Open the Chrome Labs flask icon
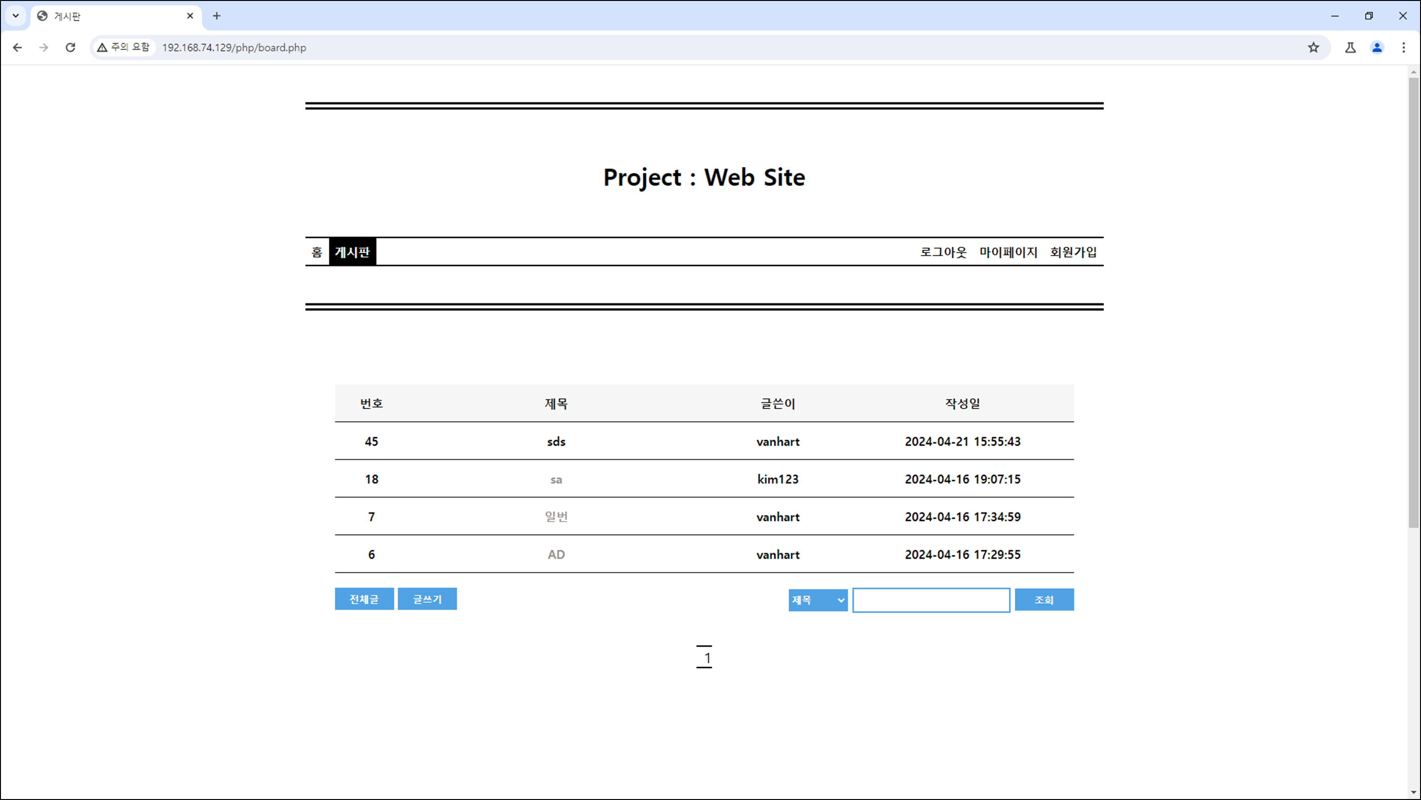Viewport: 1421px width, 800px height. tap(1351, 47)
